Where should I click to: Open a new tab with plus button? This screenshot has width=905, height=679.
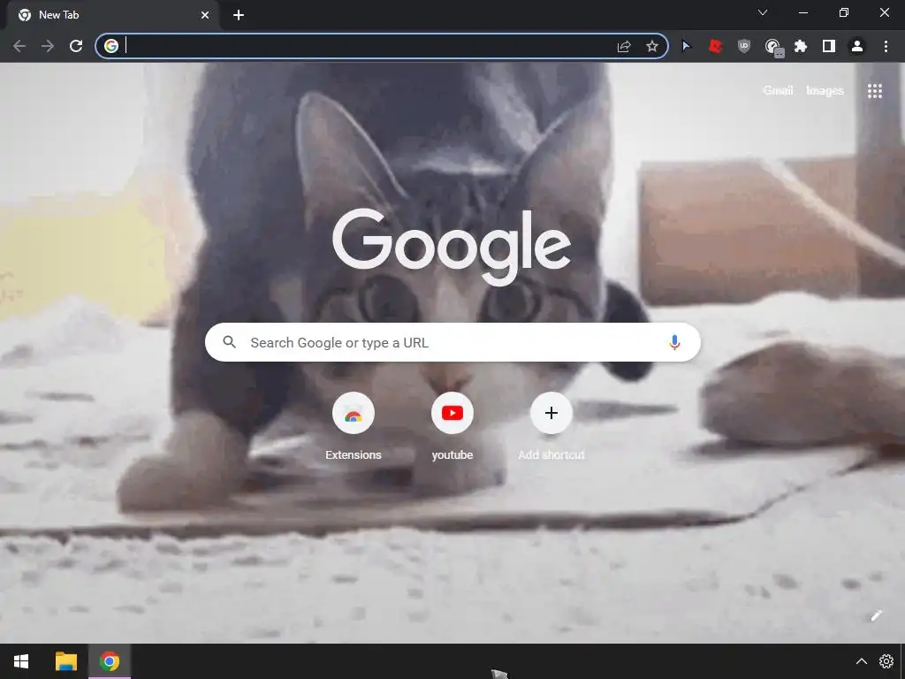pos(239,15)
